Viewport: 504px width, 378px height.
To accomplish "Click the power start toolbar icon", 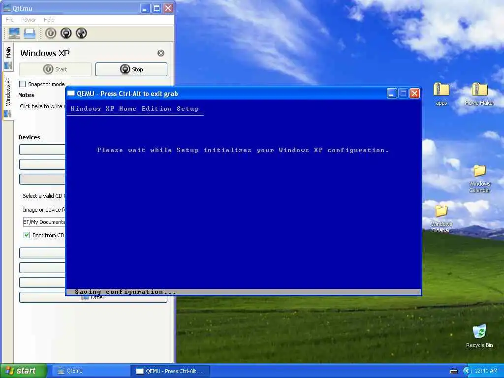I will 51,33.
